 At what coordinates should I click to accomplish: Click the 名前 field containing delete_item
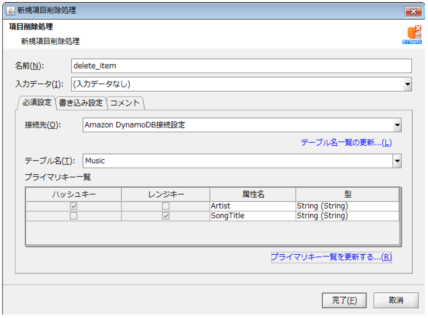coord(241,66)
